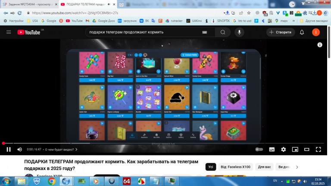The width and height of the screenshot is (331, 186).
Task: Go back in browser history
Action: click(6, 13)
